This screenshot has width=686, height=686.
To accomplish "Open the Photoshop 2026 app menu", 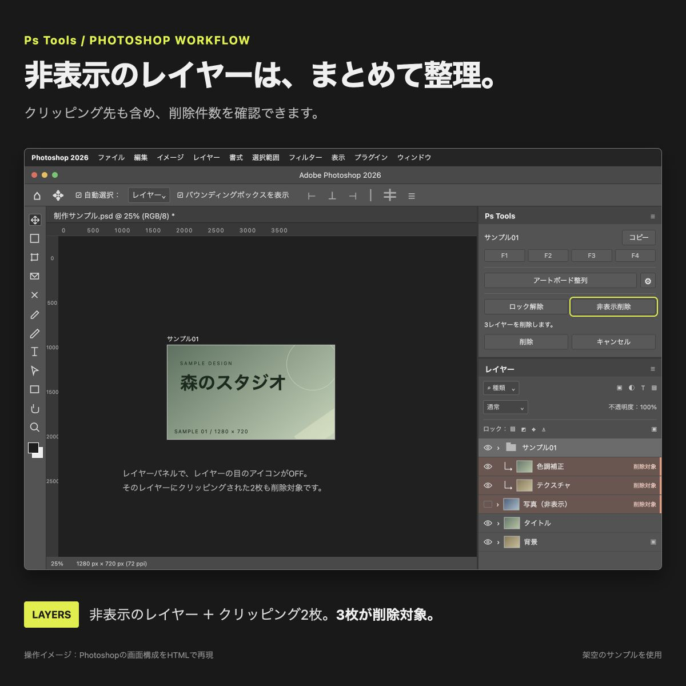I will click(x=60, y=158).
